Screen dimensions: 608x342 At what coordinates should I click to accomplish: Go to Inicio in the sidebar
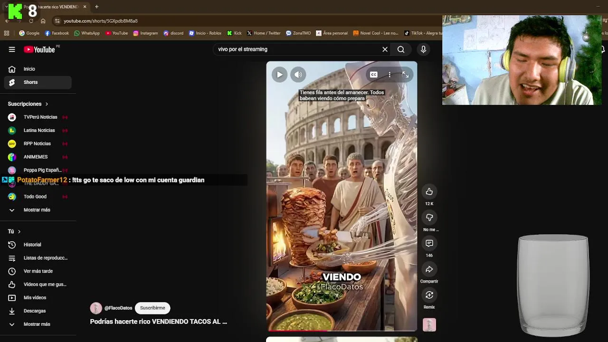pos(38,69)
